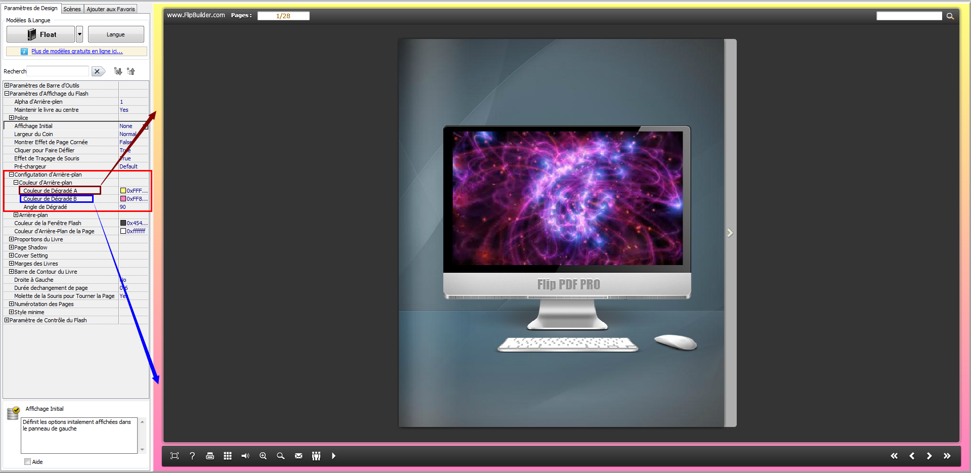This screenshot has width=971, height=473.
Task: Click the Float template button
Action: [40, 34]
